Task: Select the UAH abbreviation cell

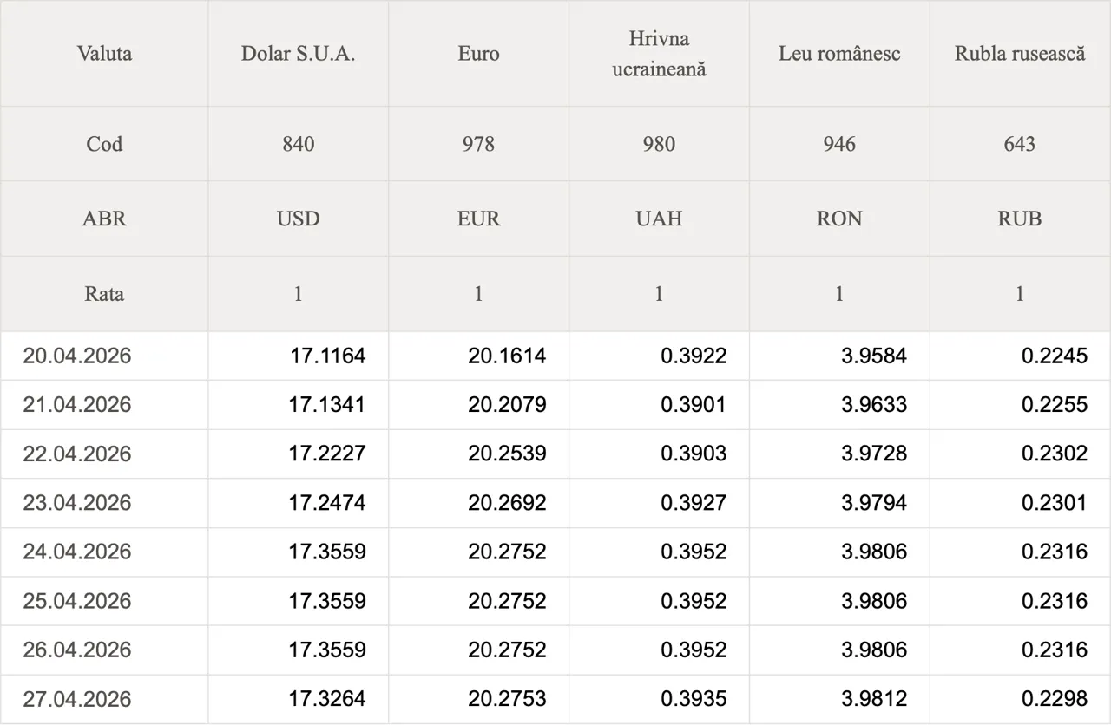Action: coord(659,219)
